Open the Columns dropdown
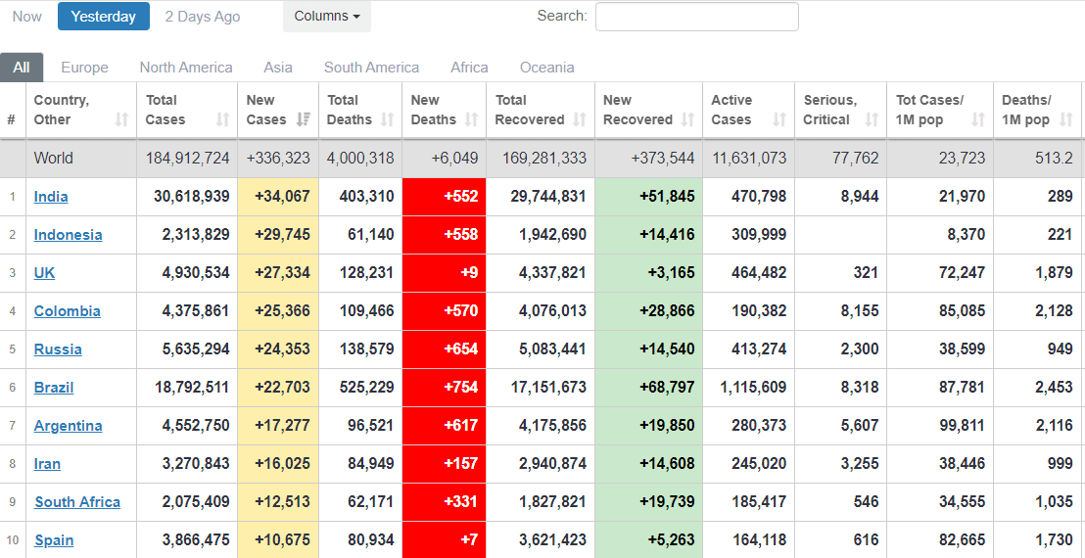Image resolution: width=1085 pixels, height=558 pixels. coord(327,17)
